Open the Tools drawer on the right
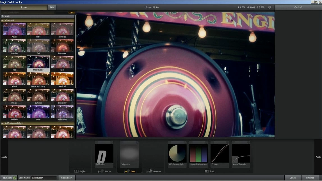The width and height of the screenshot is (322, 181). point(318,157)
